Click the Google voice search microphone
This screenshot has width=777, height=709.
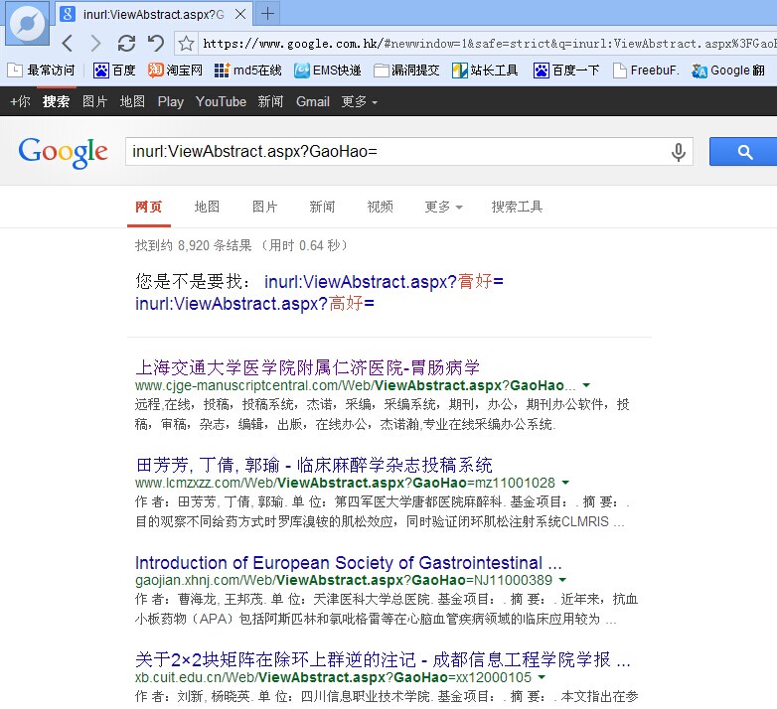[679, 152]
